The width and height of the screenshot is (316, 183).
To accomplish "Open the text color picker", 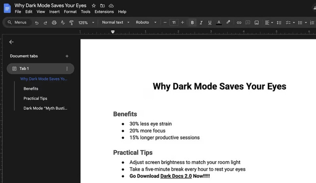I will pos(219,22).
